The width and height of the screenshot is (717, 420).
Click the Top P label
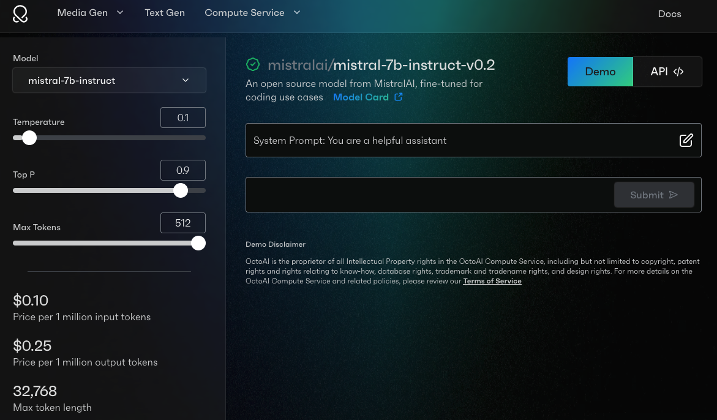[x=24, y=174]
